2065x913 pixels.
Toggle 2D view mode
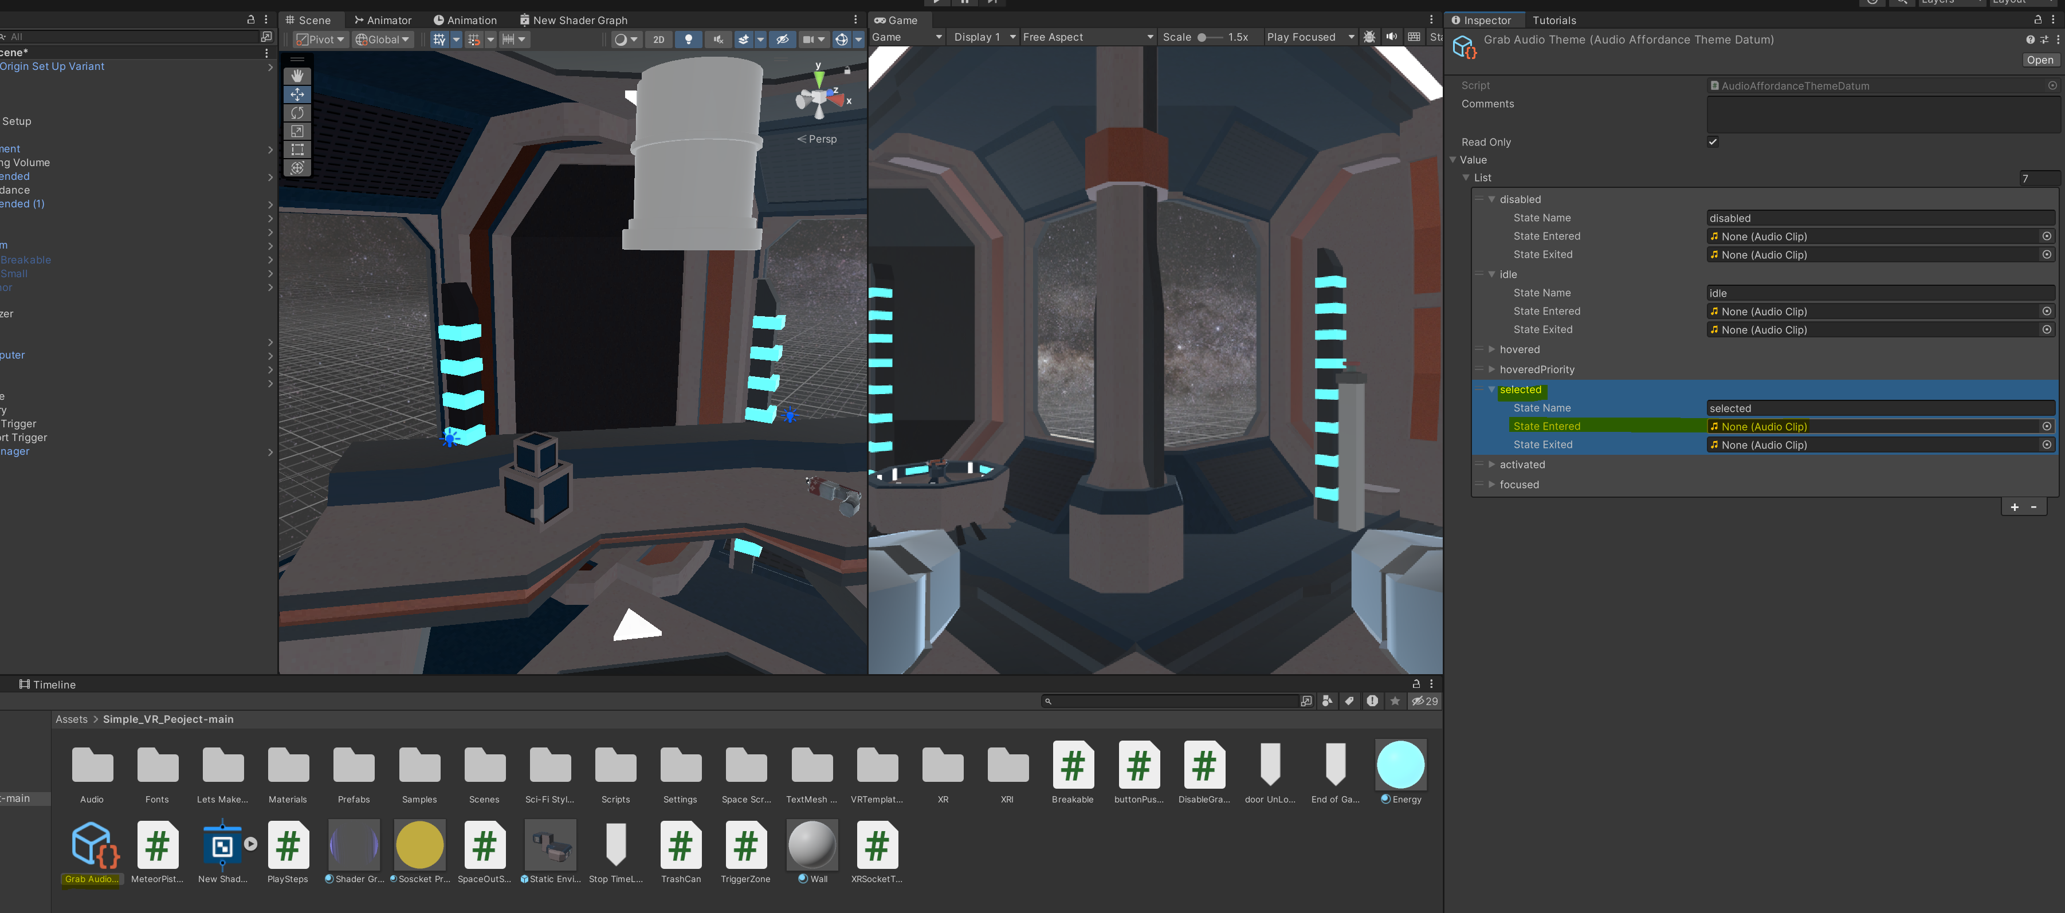[x=658, y=40]
